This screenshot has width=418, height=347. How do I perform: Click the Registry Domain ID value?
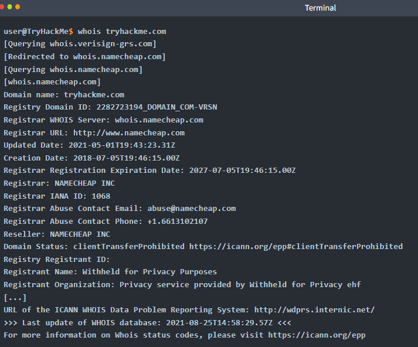pyautogui.click(x=157, y=107)
